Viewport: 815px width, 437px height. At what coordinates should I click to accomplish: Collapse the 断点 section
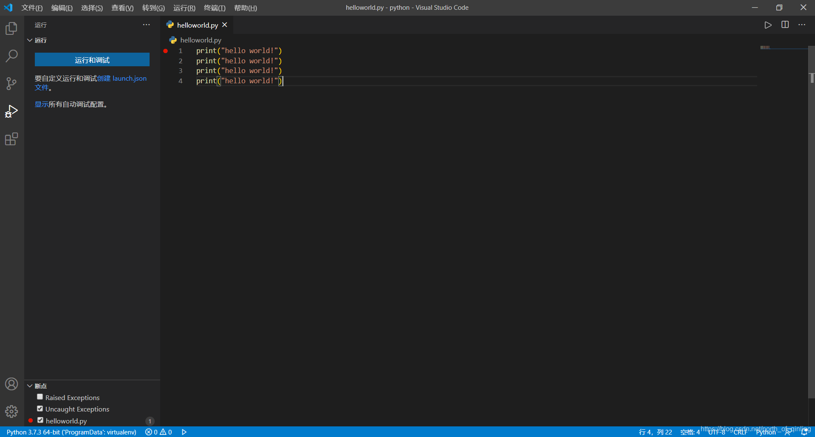coord(30,386)
